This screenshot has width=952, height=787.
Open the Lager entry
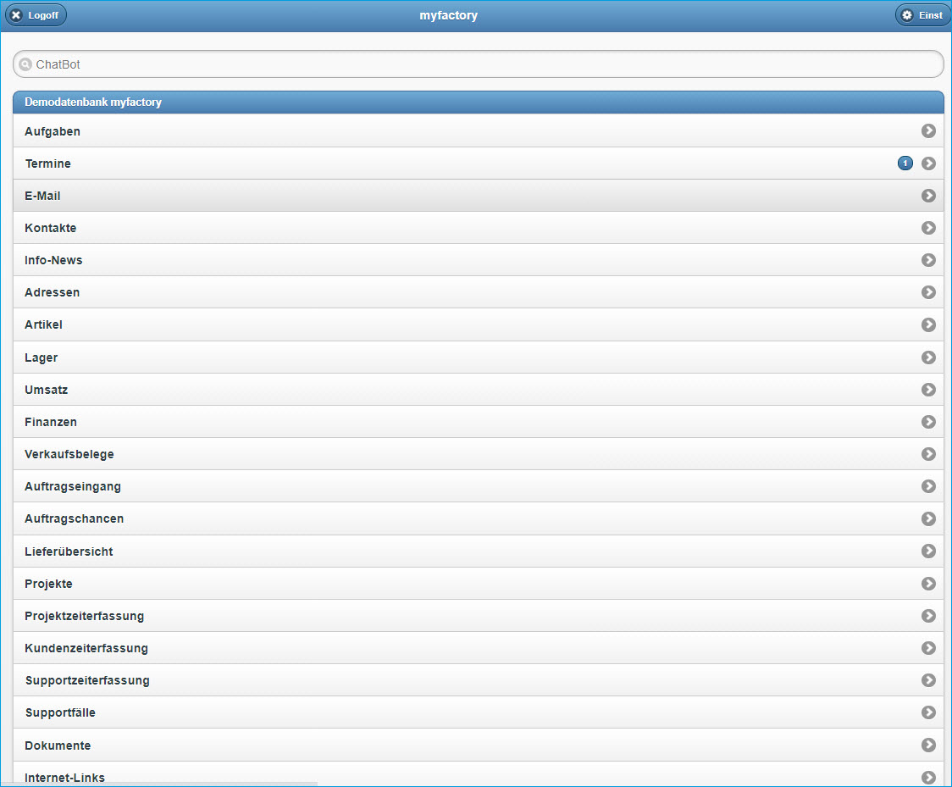[x=479, y=357]
